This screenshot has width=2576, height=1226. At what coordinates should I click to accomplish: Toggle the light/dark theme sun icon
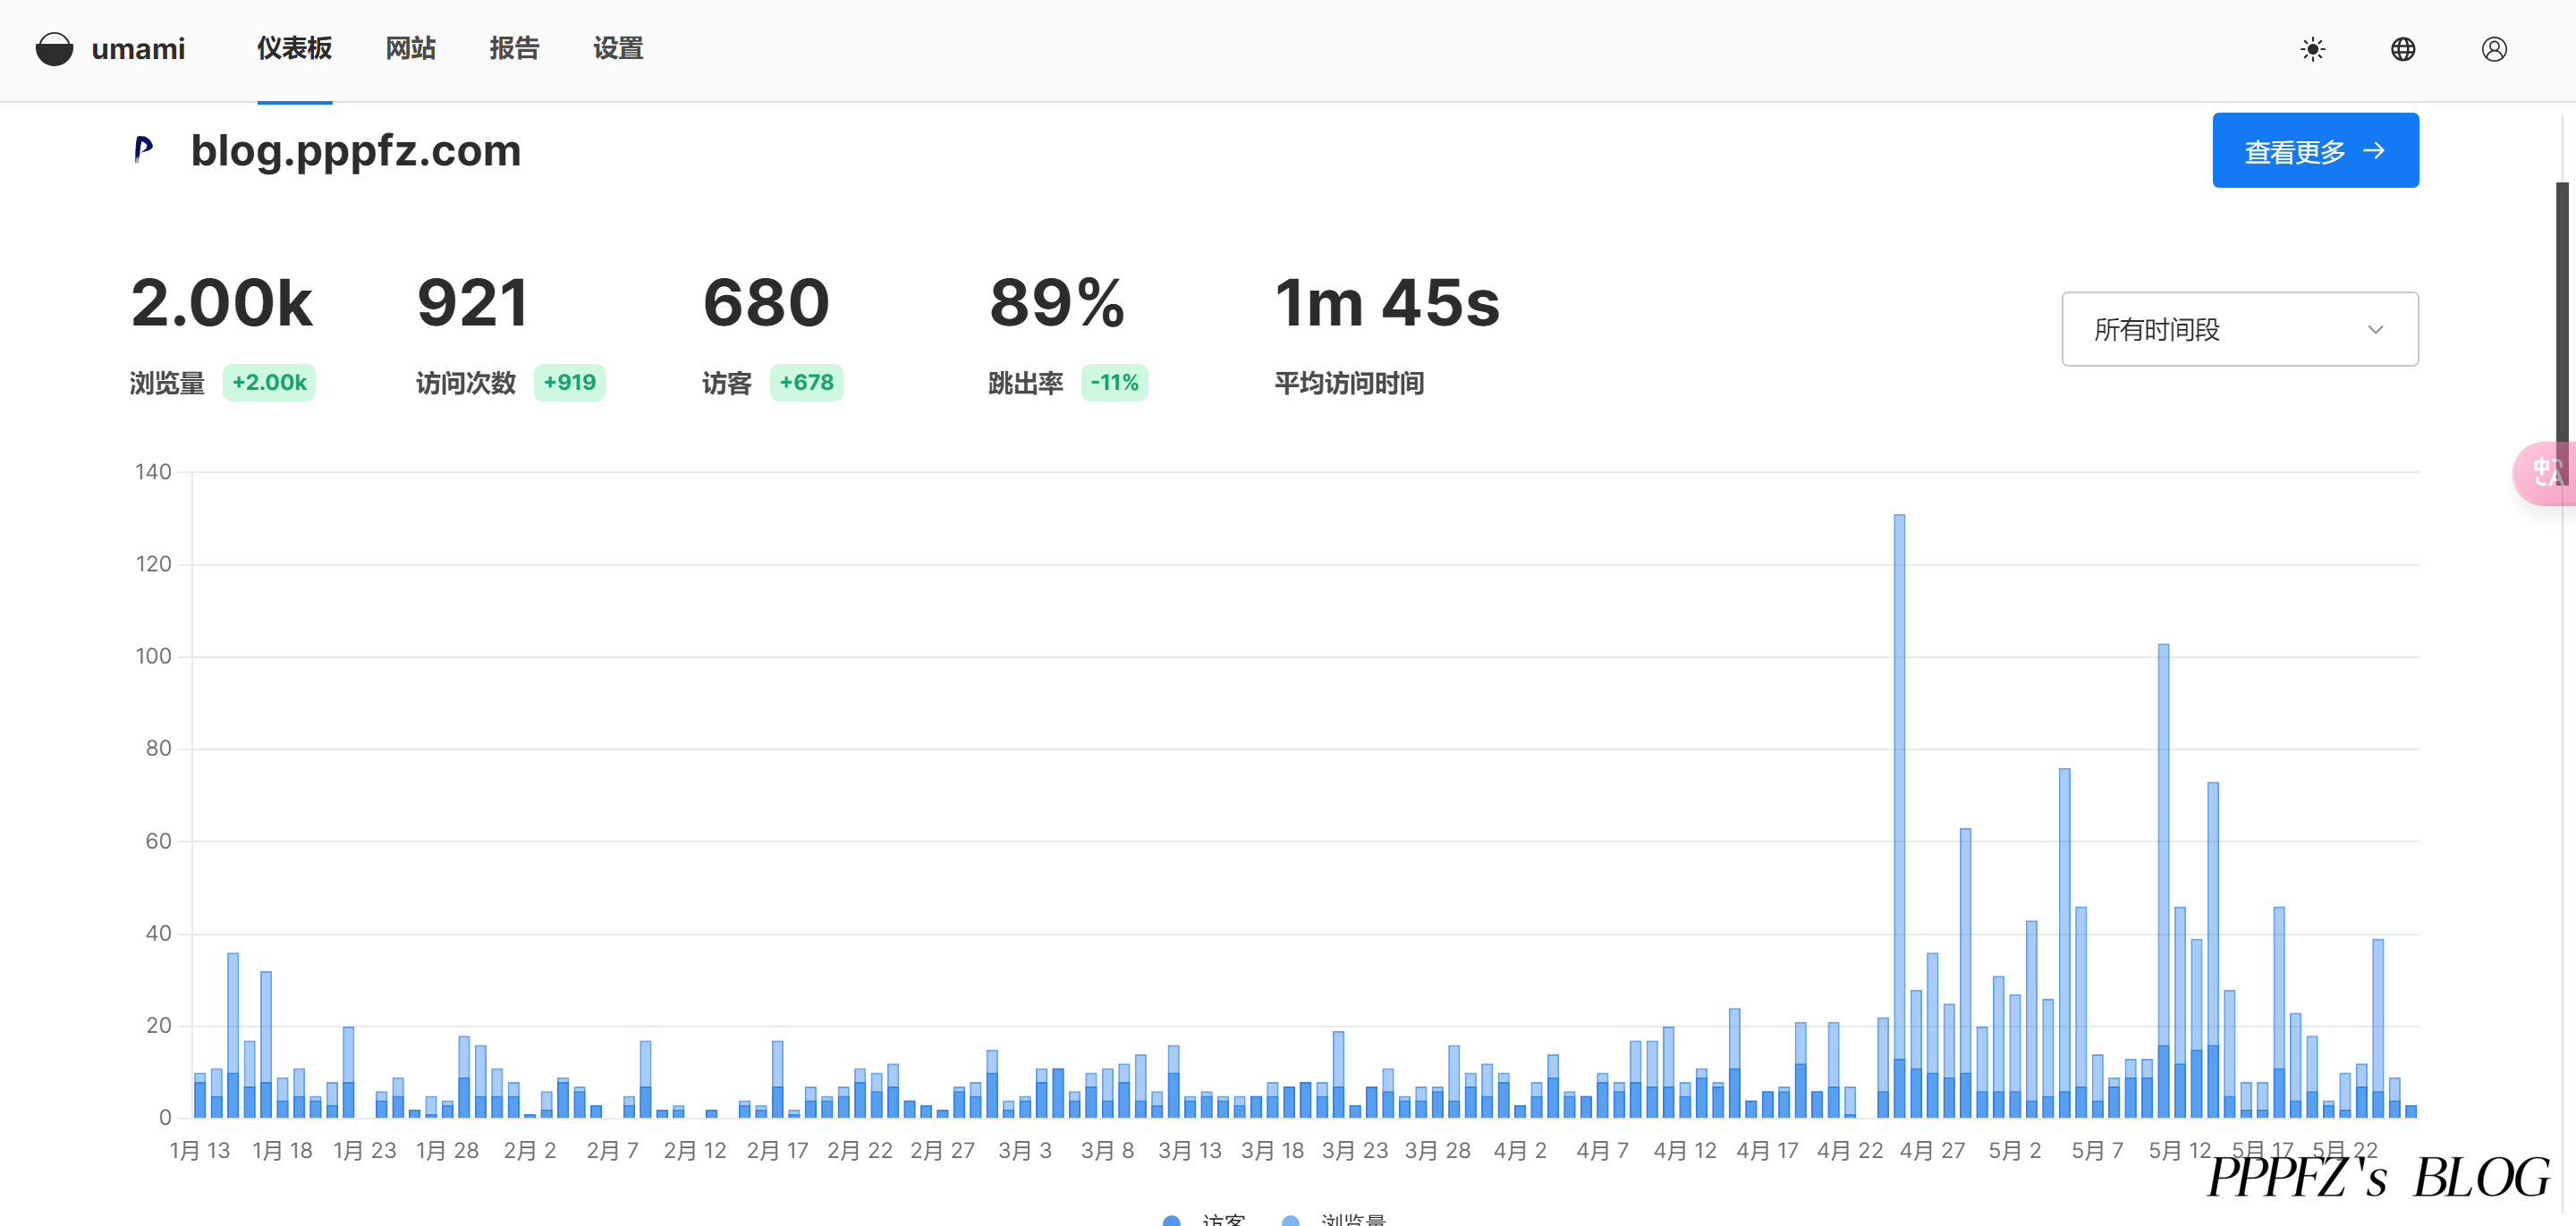click(2312, 49)
